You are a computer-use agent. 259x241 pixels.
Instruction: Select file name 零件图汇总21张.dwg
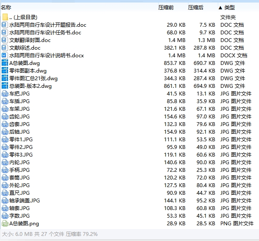(x=34, y=78)
